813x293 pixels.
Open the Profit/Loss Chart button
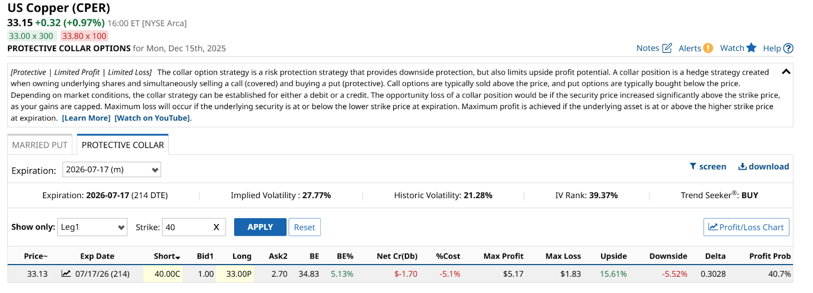[745, 227]
